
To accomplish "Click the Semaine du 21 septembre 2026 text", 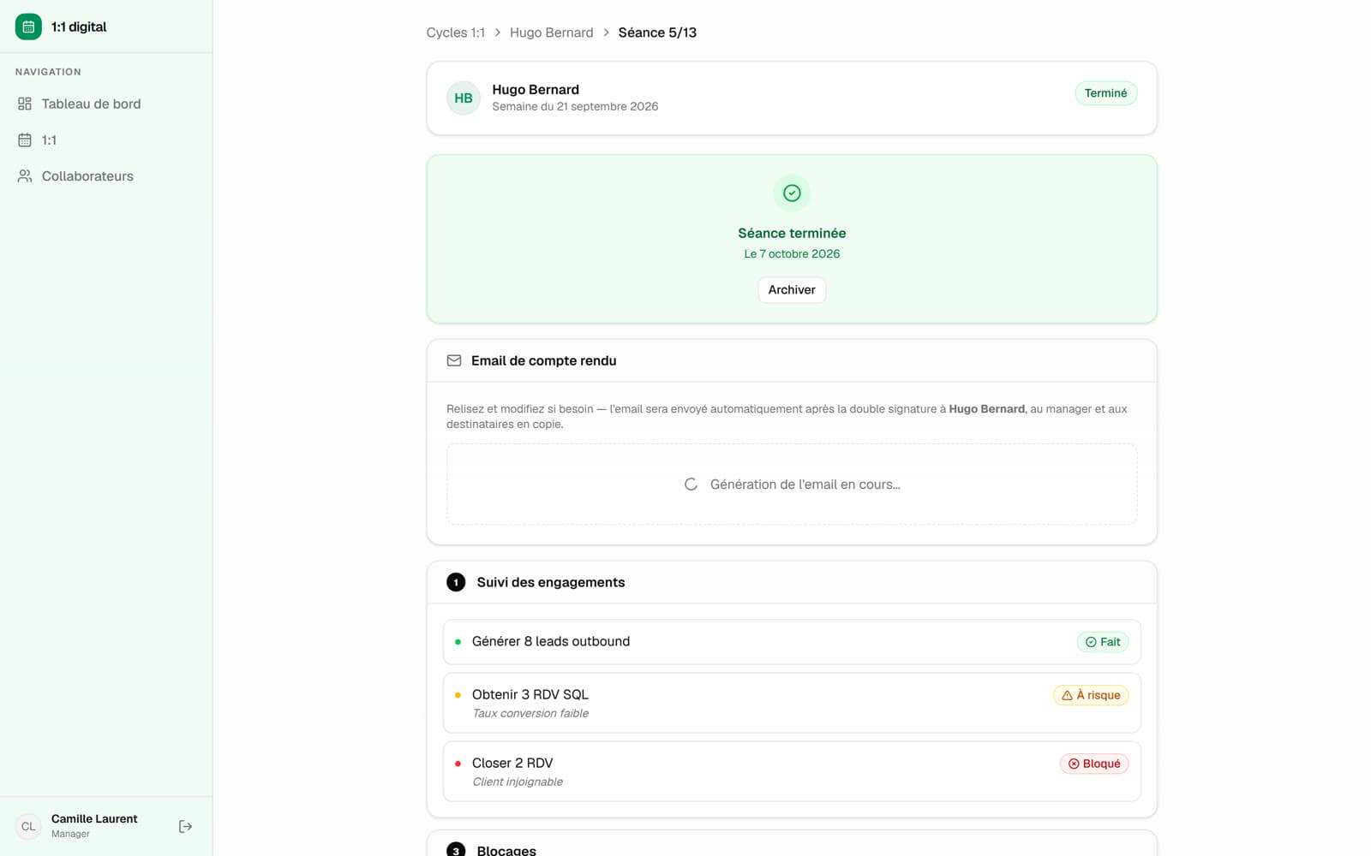I will [x=575, y=107].
